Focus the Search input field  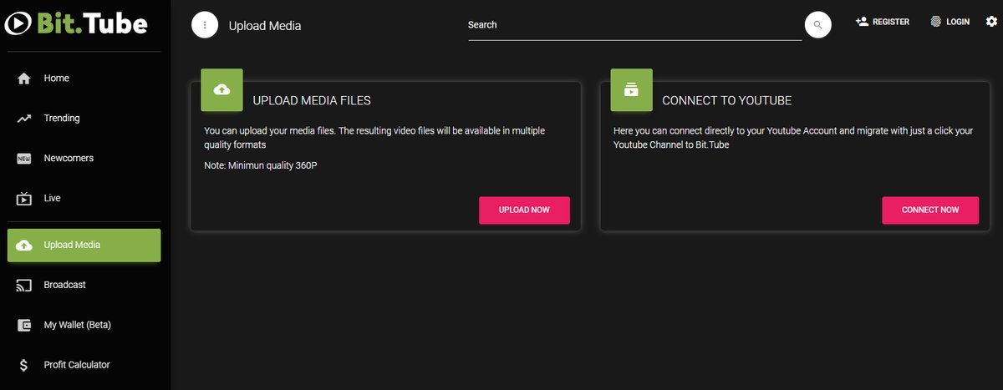pos(634,26)
